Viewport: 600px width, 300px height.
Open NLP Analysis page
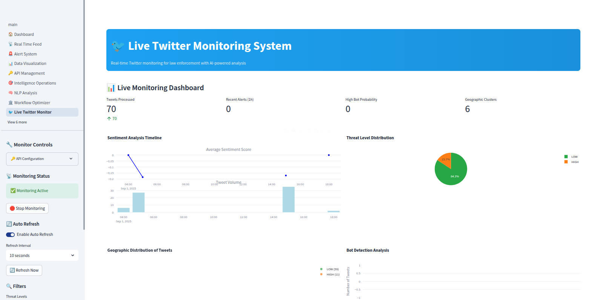click(x=42, y=93)
